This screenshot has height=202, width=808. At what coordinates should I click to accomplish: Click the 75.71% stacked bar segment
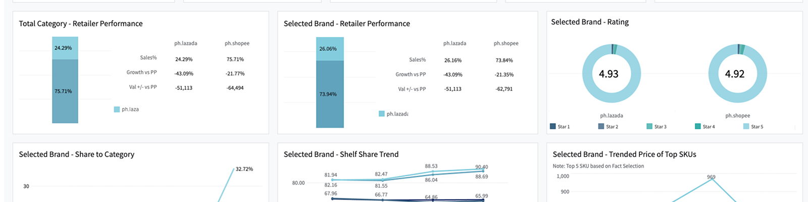coord(65,91)
